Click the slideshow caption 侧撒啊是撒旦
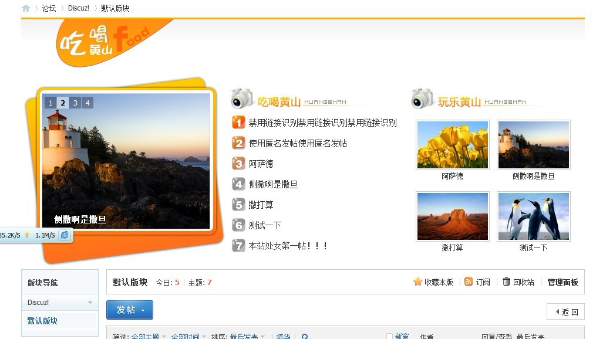Viewport: 613px width, 339px height. point(80,219)
